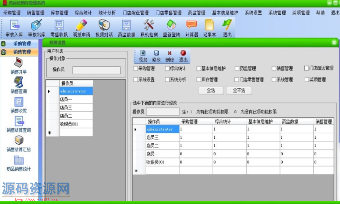The image size is (340, 204).
Task: Check the 综合统计 checkbox
Action: [167, 68]
